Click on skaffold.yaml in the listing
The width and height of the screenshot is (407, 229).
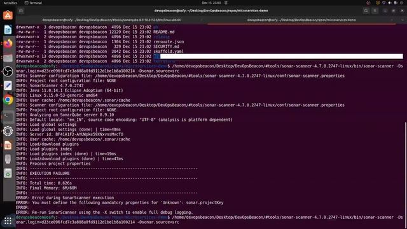tap(168, 52)
